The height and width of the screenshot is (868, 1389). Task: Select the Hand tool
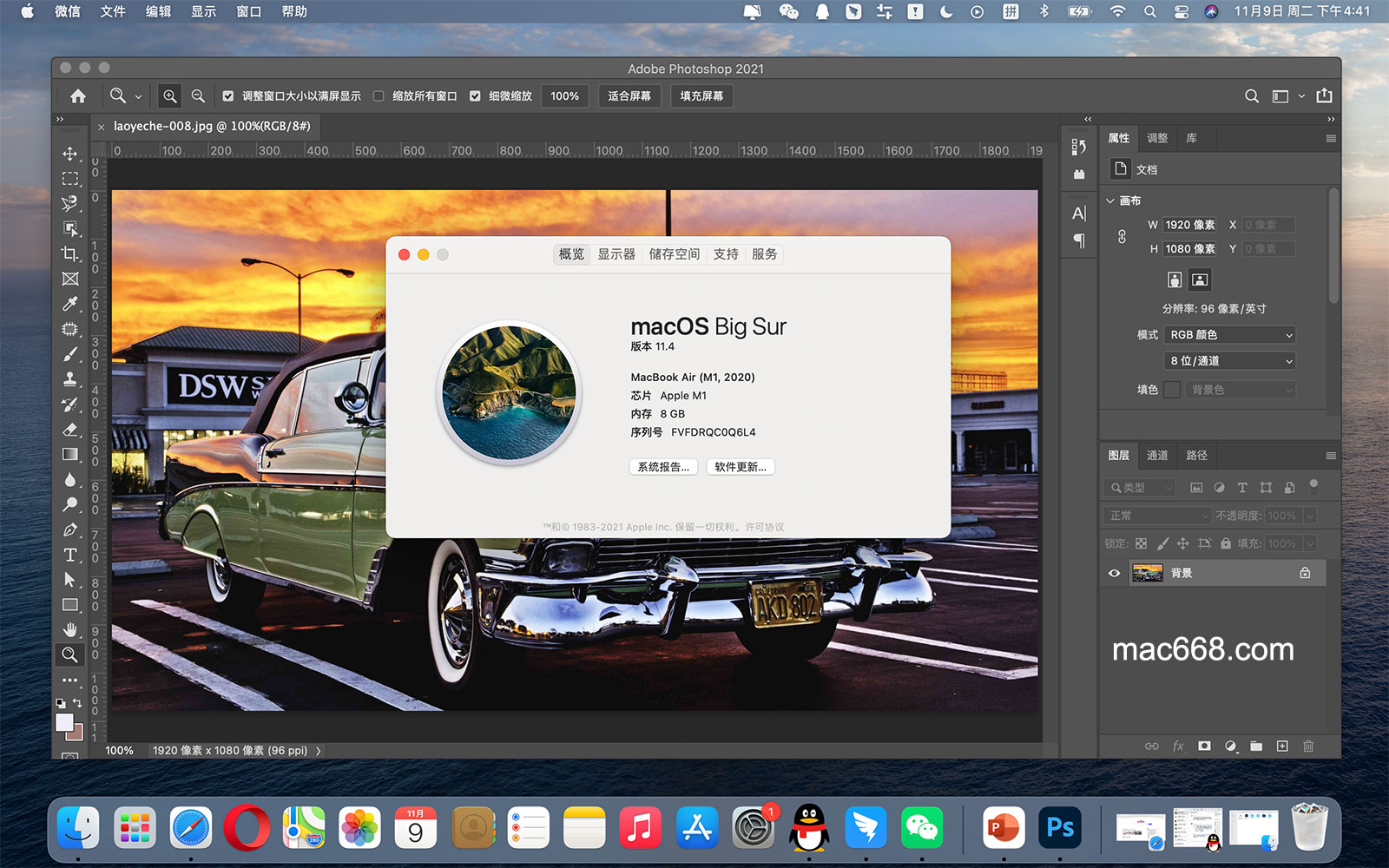click(70, 630)
